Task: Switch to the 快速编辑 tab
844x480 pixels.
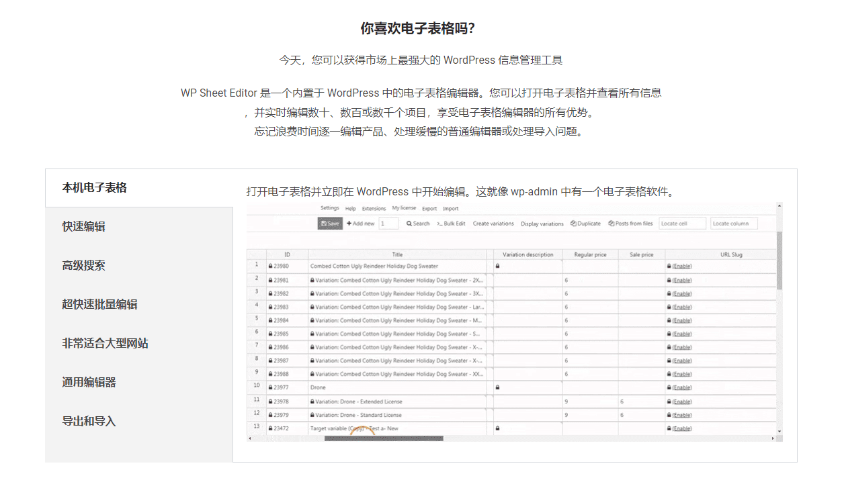Action: (x=139, y=227)
